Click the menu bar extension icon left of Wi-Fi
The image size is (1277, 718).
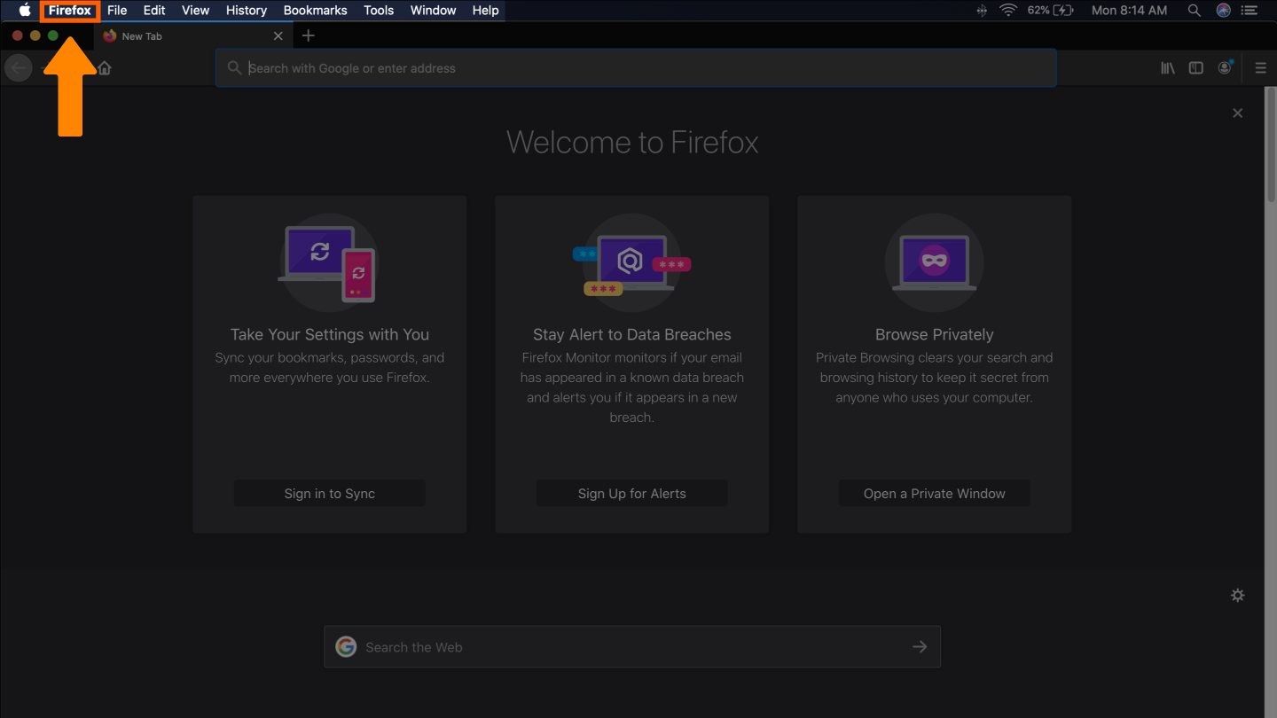point(982,11)
